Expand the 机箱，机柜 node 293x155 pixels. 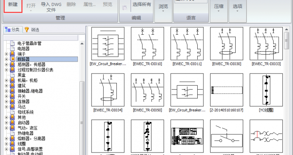click(x=7, y=81)
